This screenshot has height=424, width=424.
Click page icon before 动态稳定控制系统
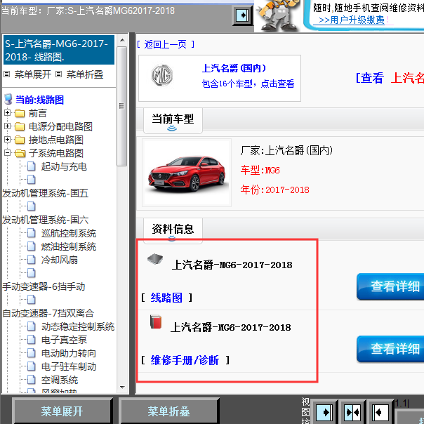pos(32,326)
